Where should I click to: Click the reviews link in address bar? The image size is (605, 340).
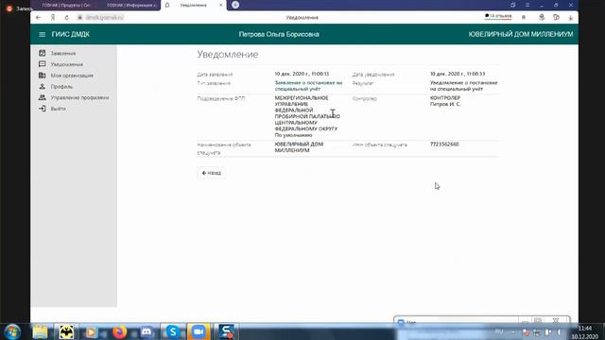pyautogui.click(x=498, y=16)
